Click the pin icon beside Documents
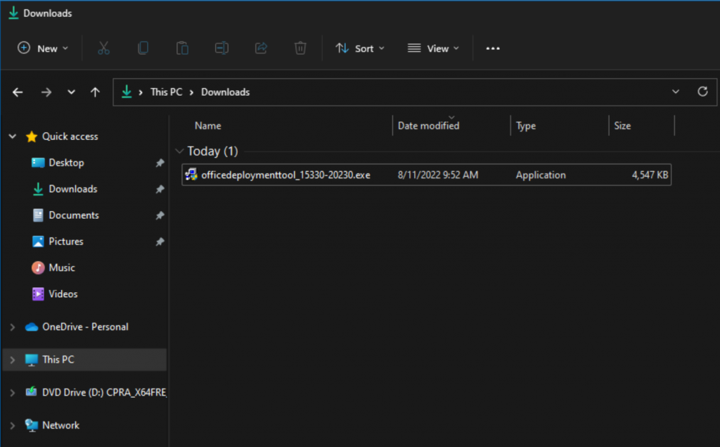The image size is (720, 447). click(x=160, y=215)
